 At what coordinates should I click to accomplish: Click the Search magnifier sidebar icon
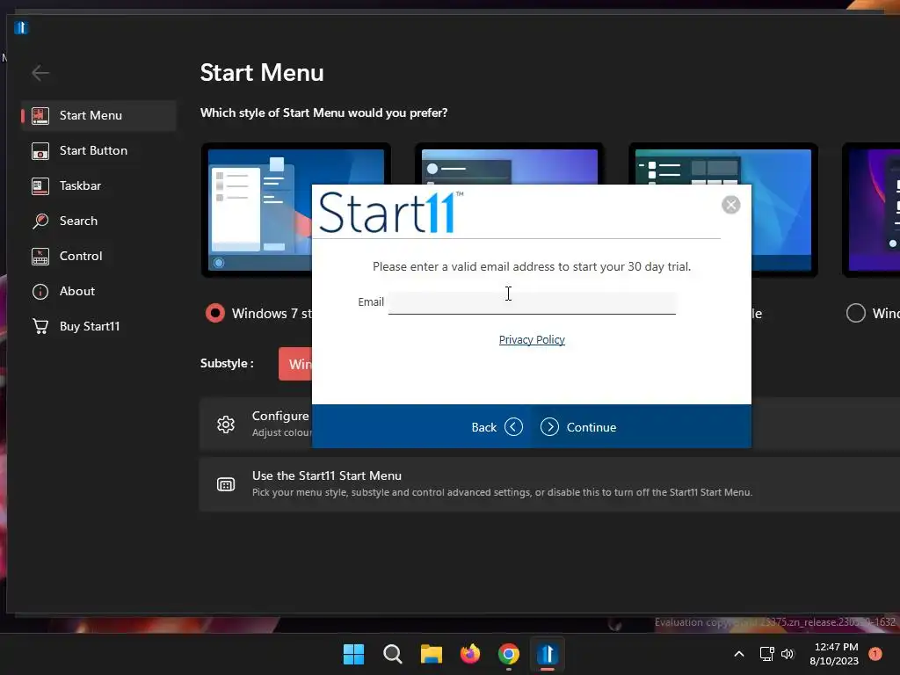pyautogui.click(x=40, y=221)
